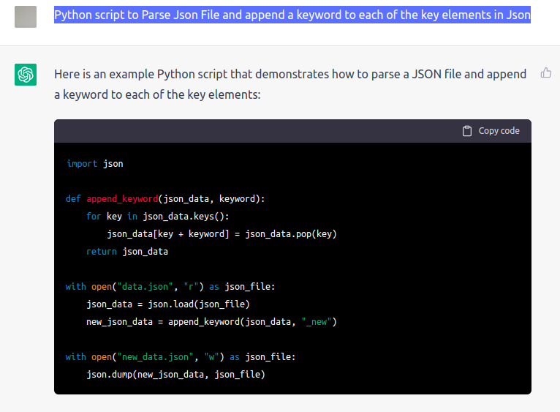Click the 'json_data[key + keyword]' assignment line
This screenshot has height=412, width=560.
(222, 234)
